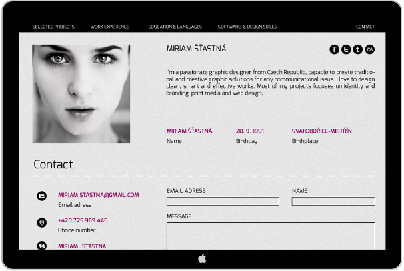Navigate to Education & Languages
Image resolution: width=404 pixels, height=271 pixels.
click(x=174, y=27)
